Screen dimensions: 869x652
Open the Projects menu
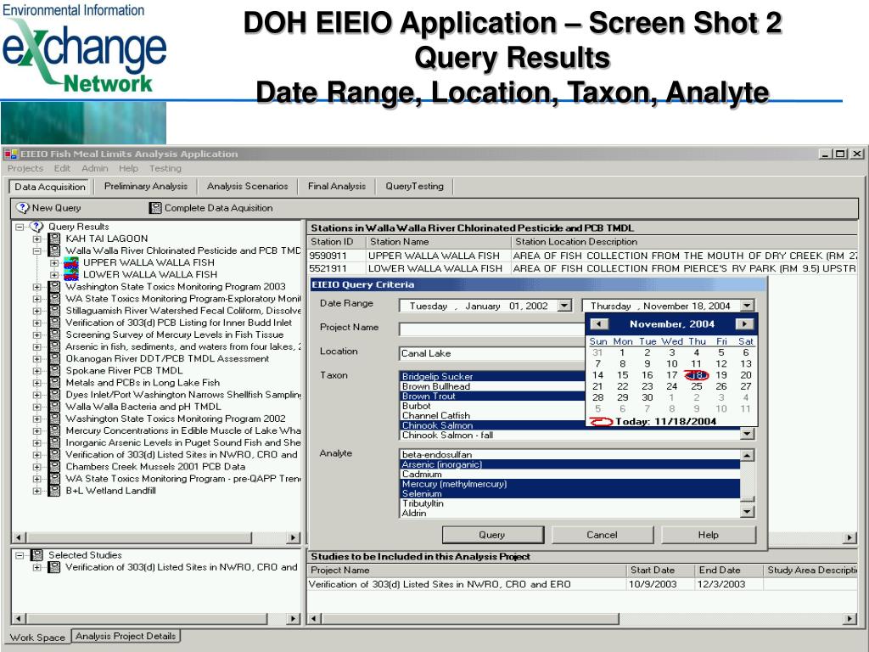pos(25,168)
